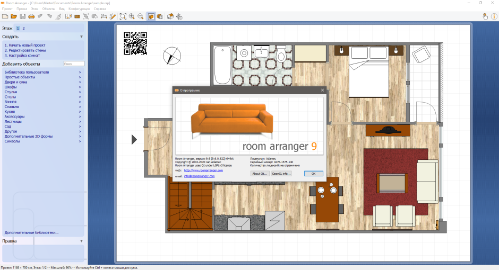Open the Конфигурация menu
This screenshot has height=270, width=499.
point(79,9)
